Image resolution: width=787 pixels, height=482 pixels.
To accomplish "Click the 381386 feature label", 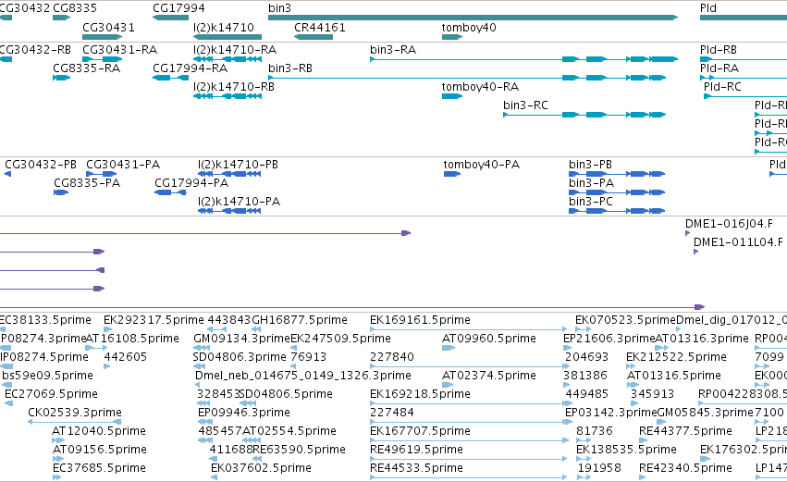I will [585, 376].
